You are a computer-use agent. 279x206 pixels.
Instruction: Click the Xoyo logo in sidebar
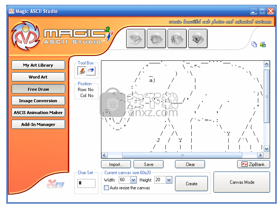pyautogui.click(x=56, y=183)
